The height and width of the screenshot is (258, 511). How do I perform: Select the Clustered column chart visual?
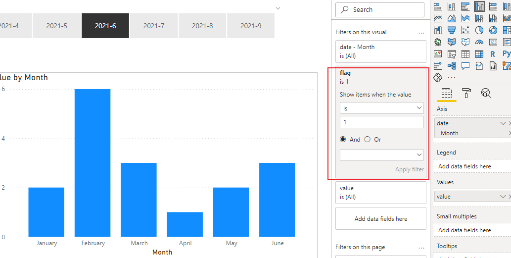pos(479,6)
